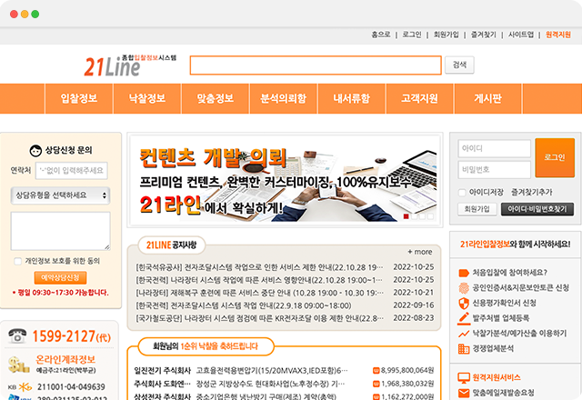Select the second banner slide dot
The width and height of the screenshot is (582, 400).
click(x=415, y=216)
